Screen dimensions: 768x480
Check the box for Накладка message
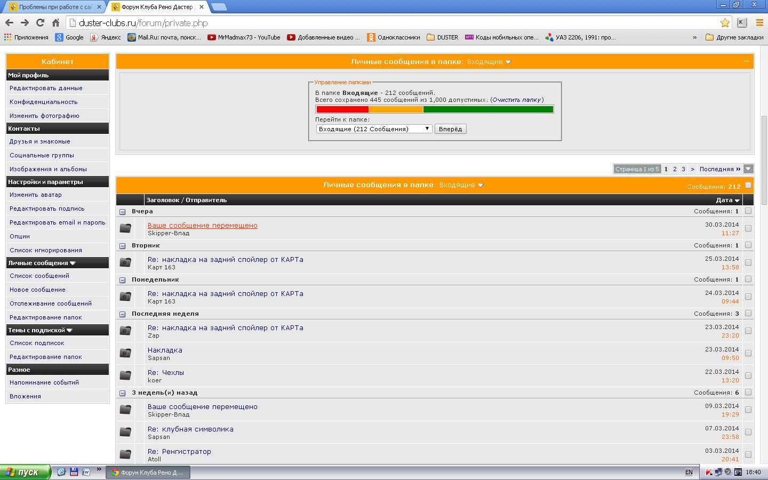pos(748,353)
